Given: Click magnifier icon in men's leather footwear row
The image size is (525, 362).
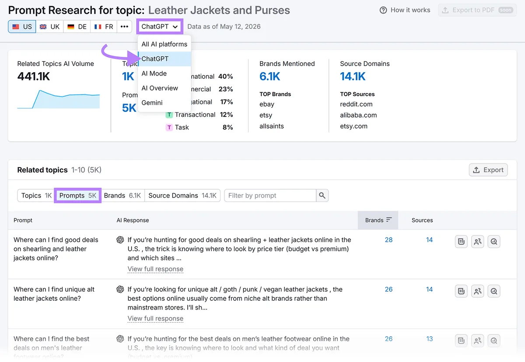Looking at the screenshot, I should [x=494, y=340].
